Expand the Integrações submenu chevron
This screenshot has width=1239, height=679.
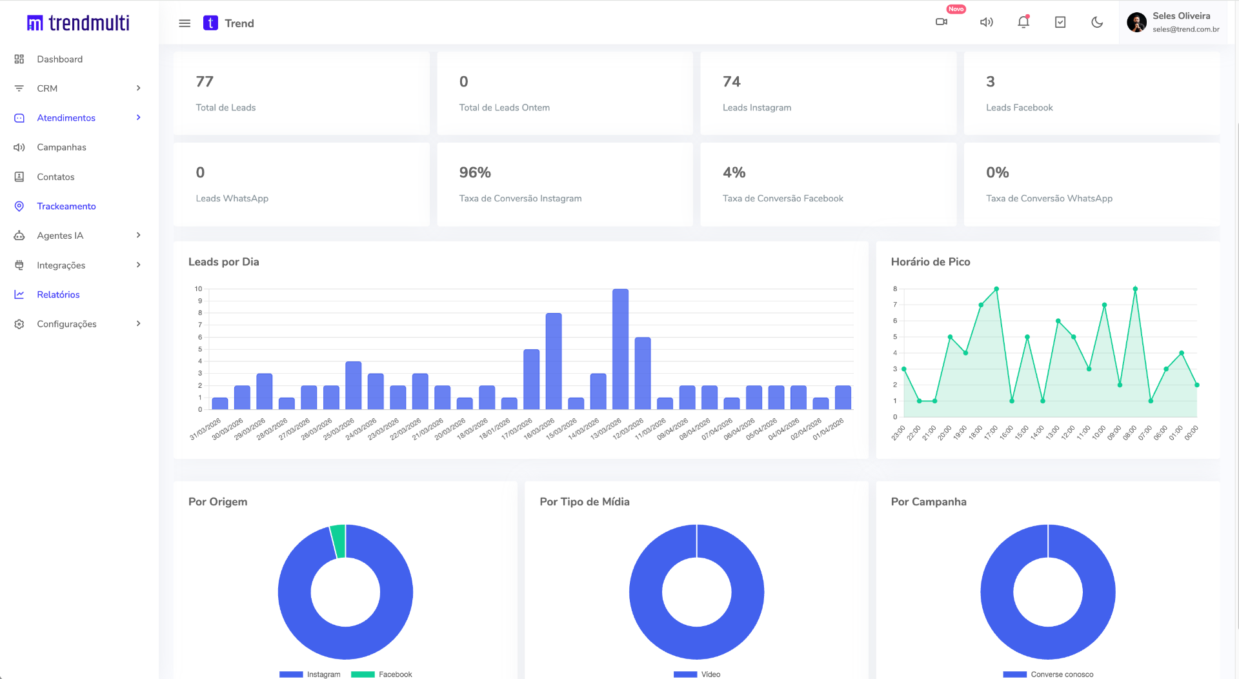[x=138, y=265]
